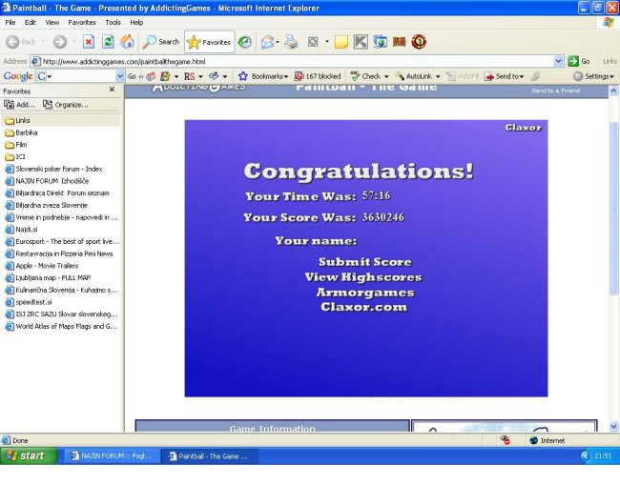Open the History icon in toolbar
The height and width of the screenshot is (486, 620).
point(245,42)
